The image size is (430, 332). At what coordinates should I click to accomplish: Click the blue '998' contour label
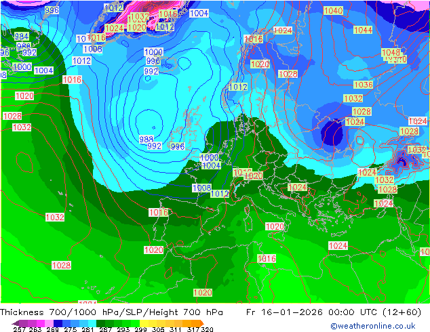153,60
